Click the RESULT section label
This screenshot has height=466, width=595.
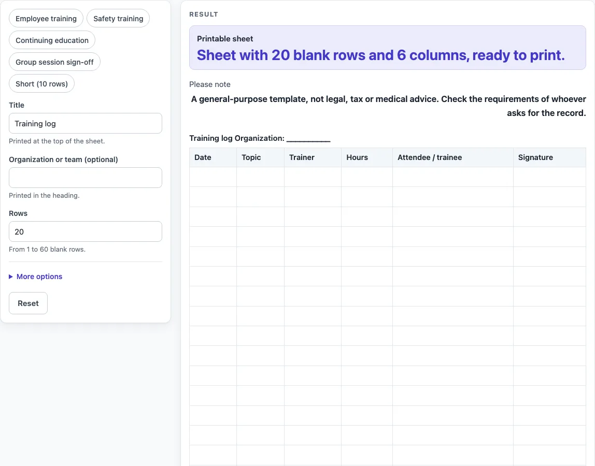204,14
